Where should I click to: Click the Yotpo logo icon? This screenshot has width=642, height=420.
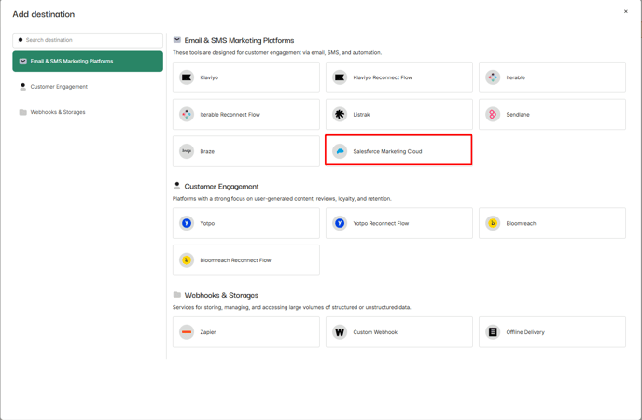click(x=187, y=224)
